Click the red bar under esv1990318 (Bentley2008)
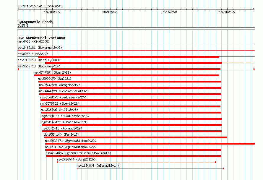Viewport: 263px width, 180px height. point(133,63)
